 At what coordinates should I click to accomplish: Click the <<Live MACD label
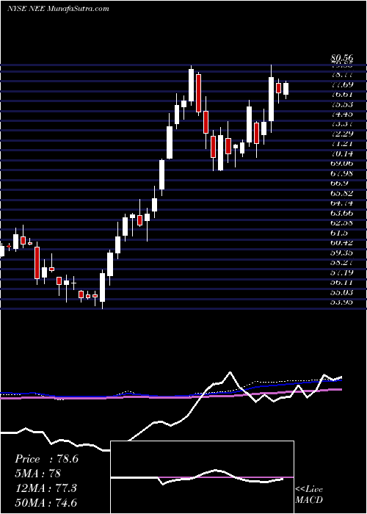[309, 494]
